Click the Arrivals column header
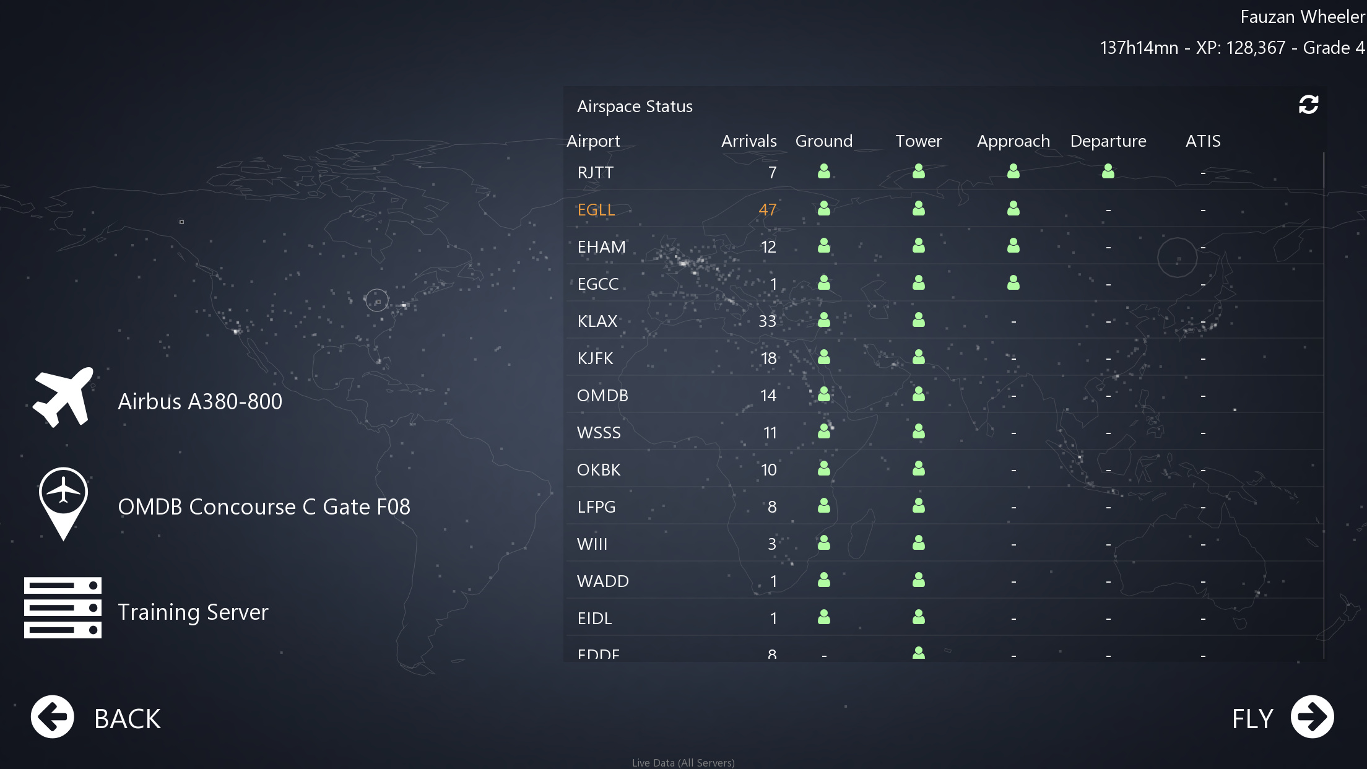1367x769 pixels. tap(749, 141)
